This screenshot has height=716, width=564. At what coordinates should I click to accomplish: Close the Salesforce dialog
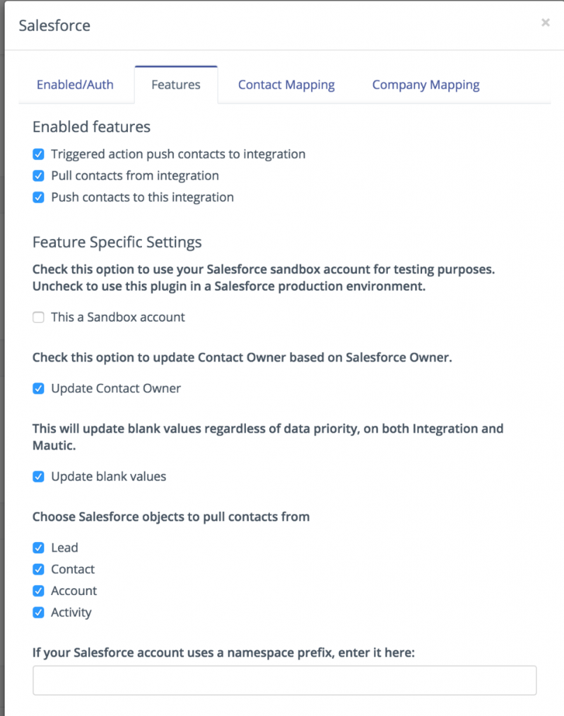click(545, 23)
